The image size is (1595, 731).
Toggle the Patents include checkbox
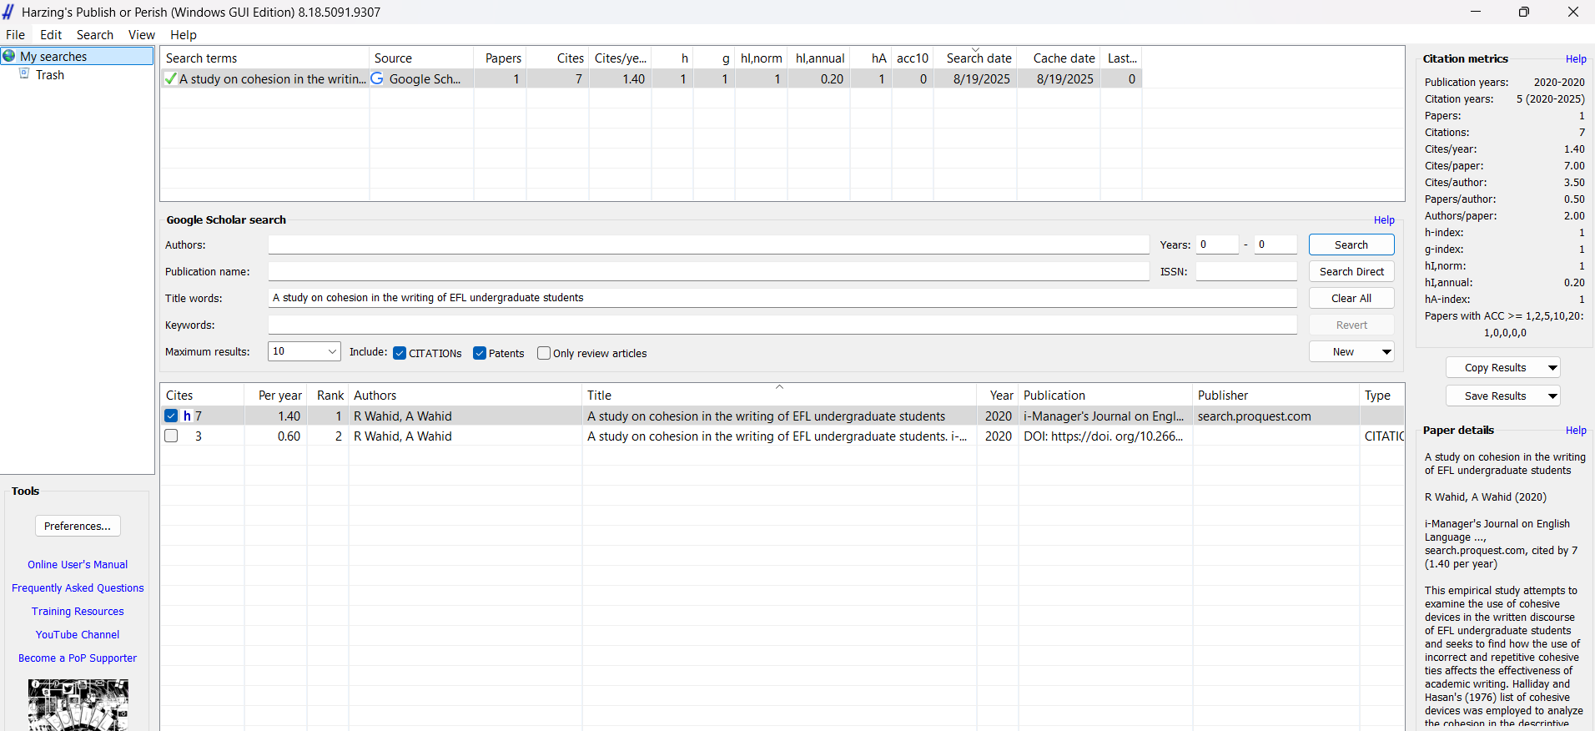pyautogui.click(x=480, y=353)
